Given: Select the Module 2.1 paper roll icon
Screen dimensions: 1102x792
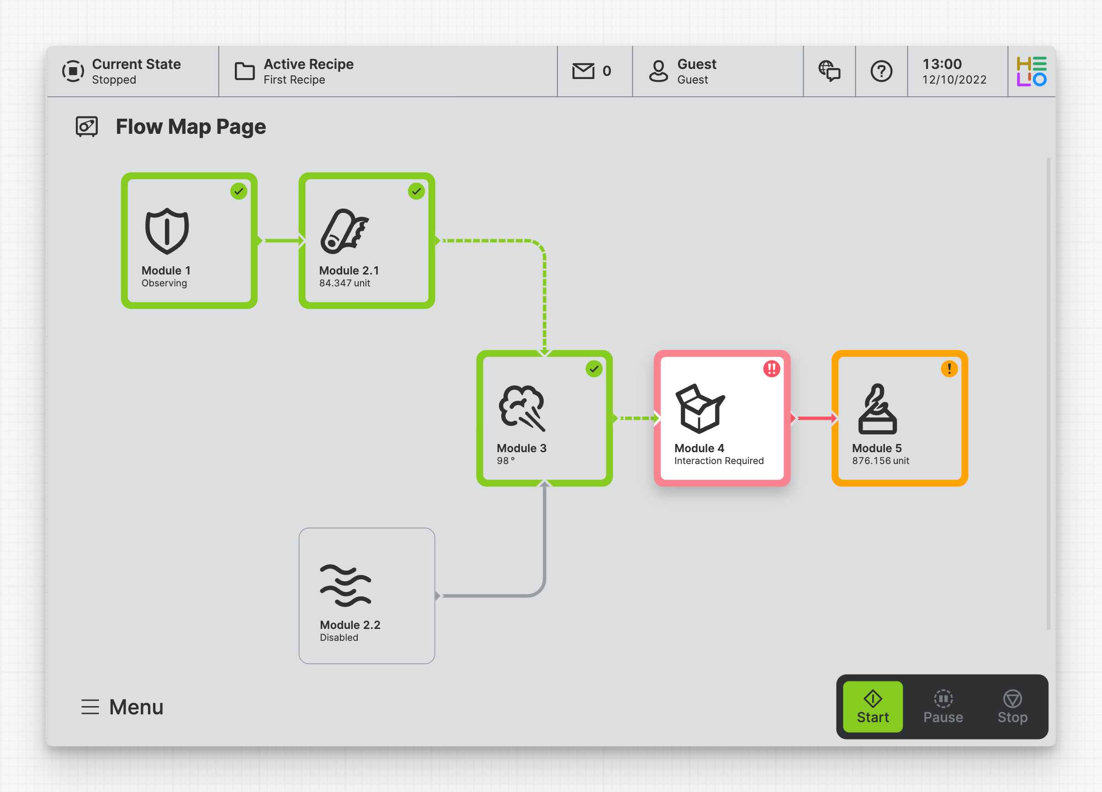Looking at the screenshot, I should coord(344,231).
